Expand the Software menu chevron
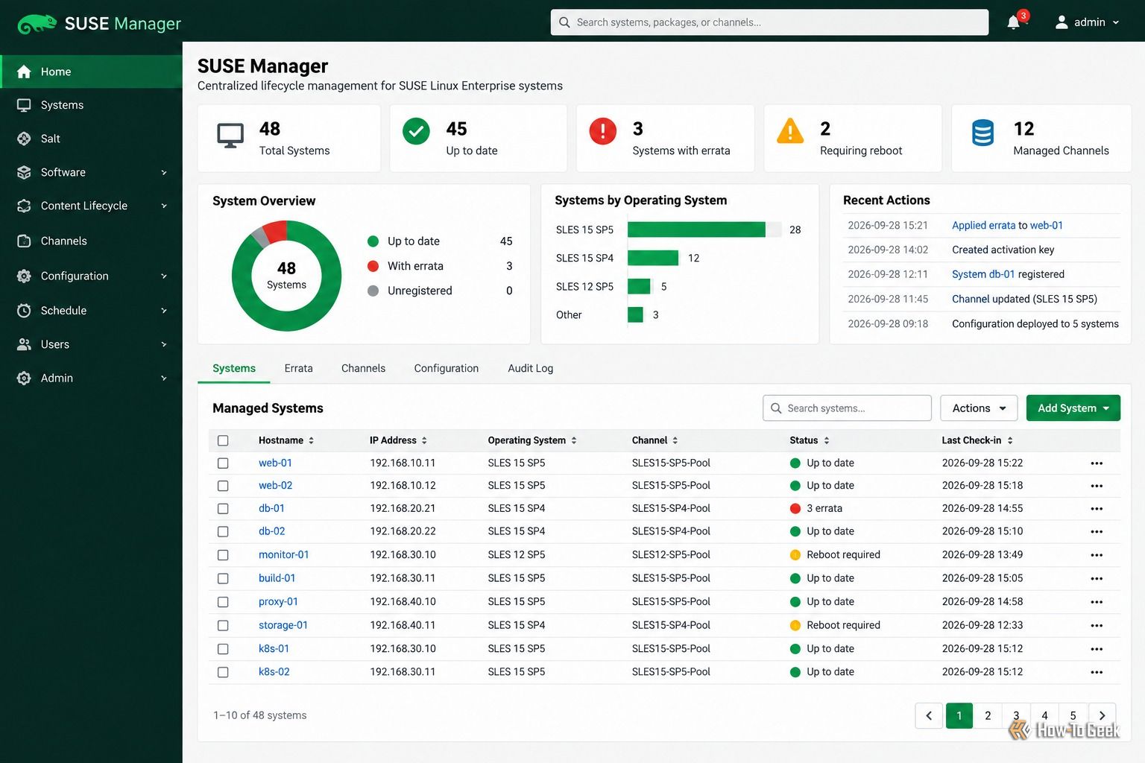 tap(164, 172)
